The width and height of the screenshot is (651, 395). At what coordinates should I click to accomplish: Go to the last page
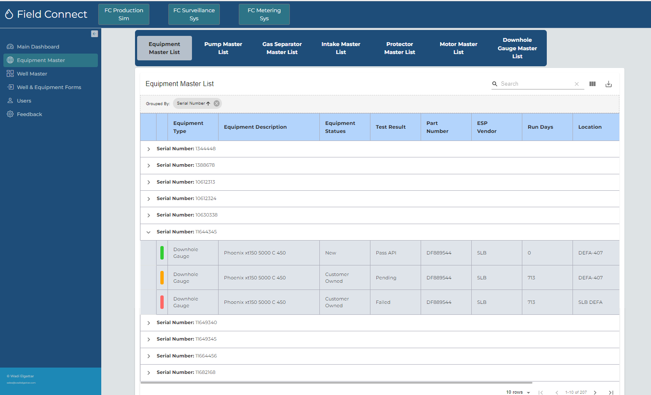(611, 392)
